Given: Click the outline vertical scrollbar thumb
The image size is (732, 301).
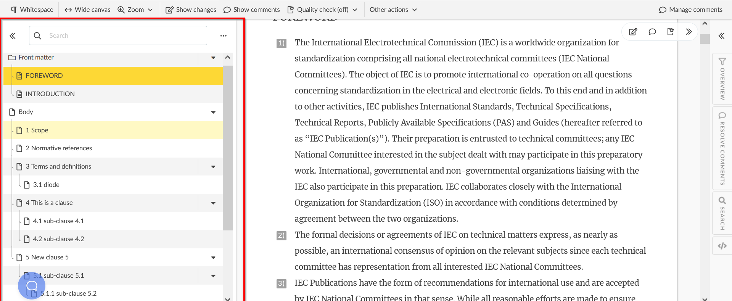Looking at the screenshot, I should 228,148.
